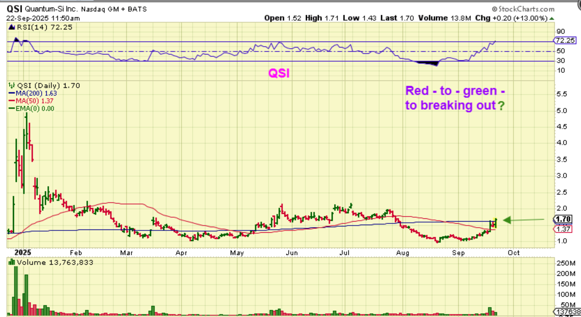
Task: Click the Jul label on time axis
Action: tap(344, 253)
